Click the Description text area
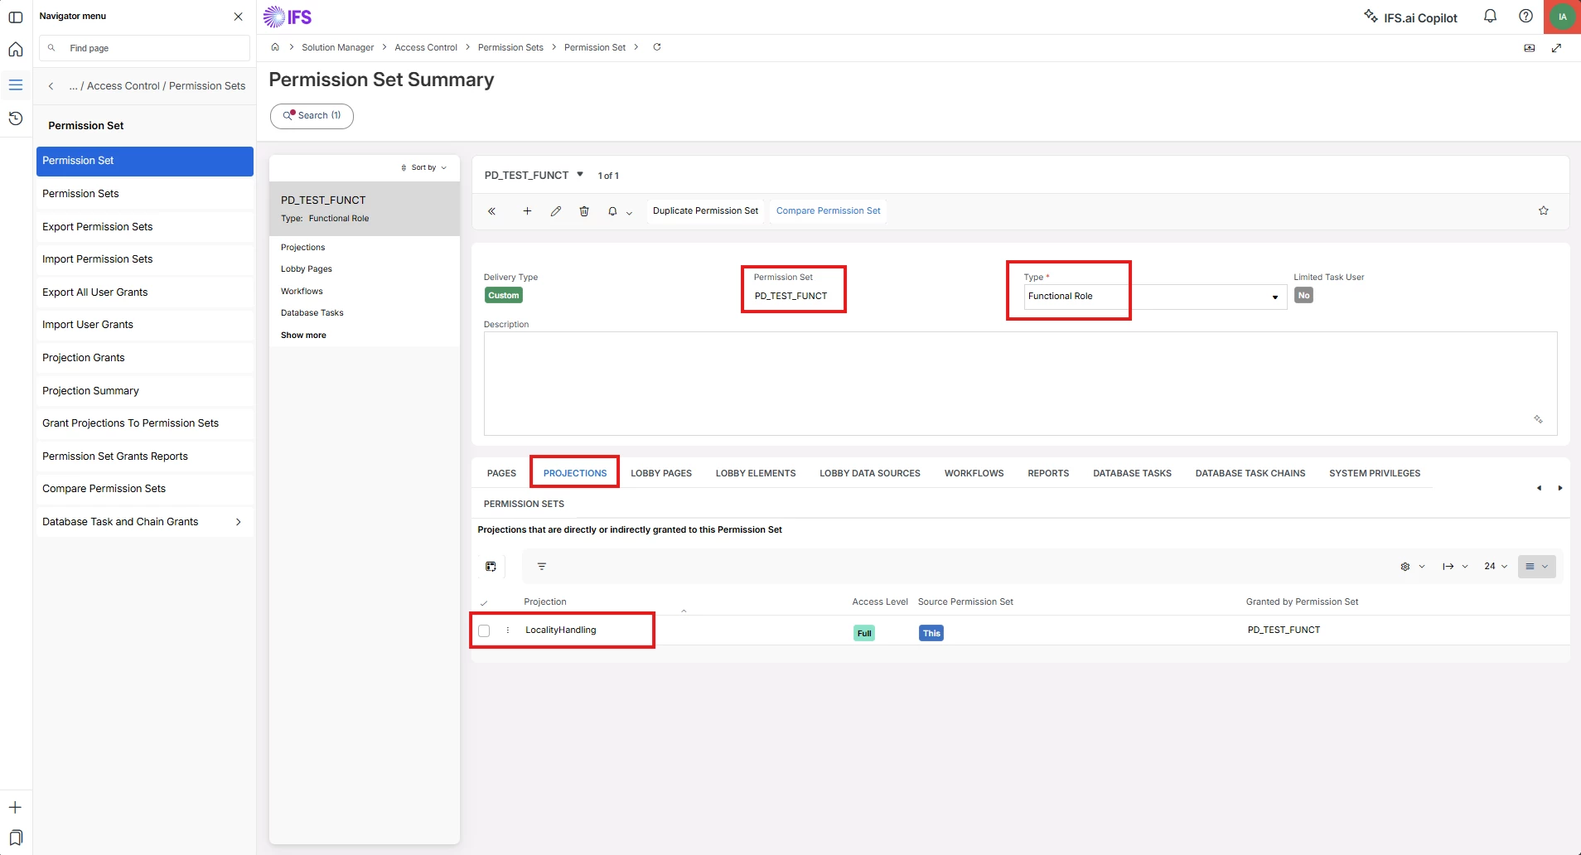Viewport: 1581px width, 855px height. point(1020,384)
